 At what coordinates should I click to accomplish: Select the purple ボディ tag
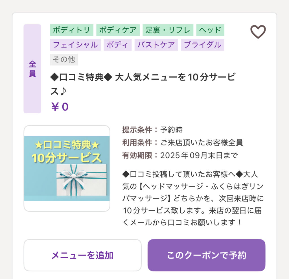pyautogui.click(x=117, y=45)
